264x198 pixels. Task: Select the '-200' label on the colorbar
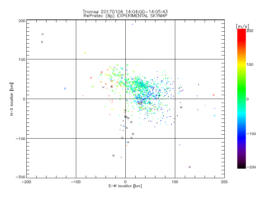(x=251, y=167)
